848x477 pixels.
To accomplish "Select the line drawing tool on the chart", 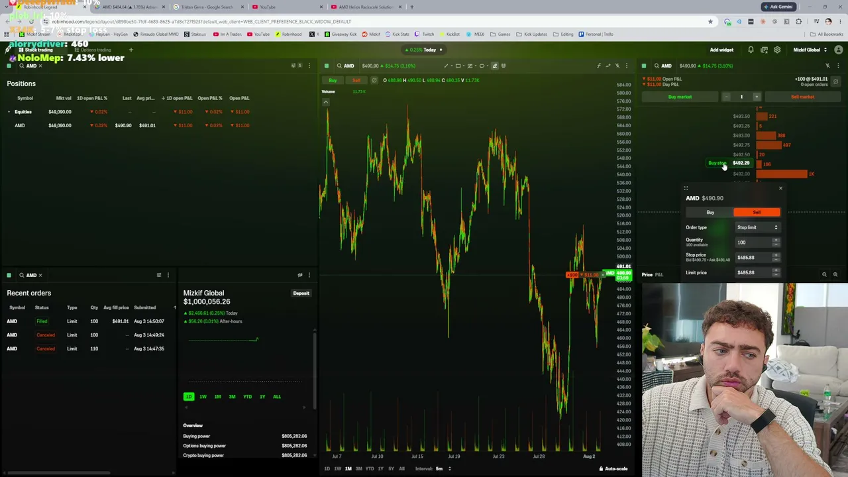I will pos(446,66).
